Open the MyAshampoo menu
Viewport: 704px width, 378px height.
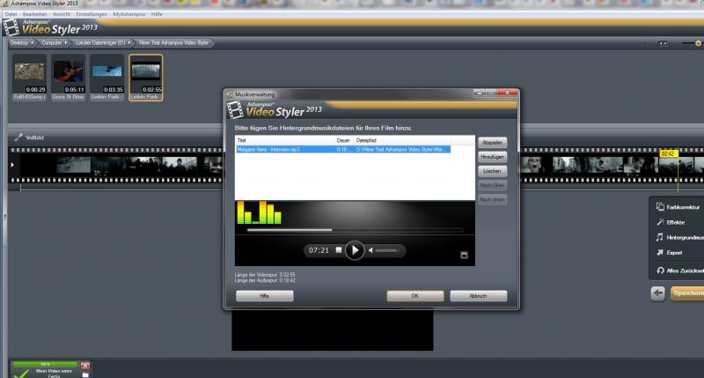(x=128, y=14)
